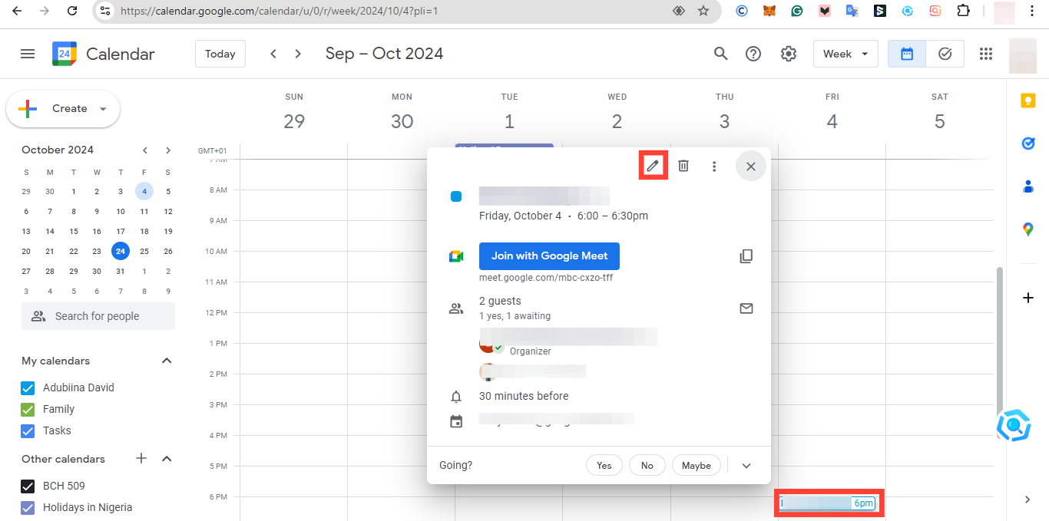
Task: Switch to the Tasks view tab
Action: point(945,54)
